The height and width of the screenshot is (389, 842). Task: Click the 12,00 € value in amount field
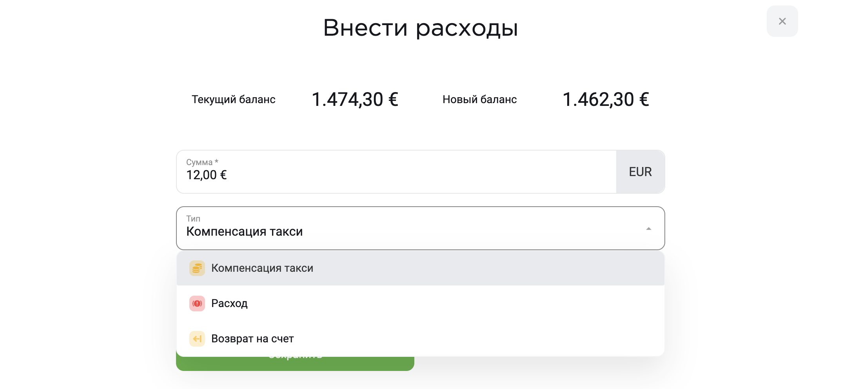[x=207, y=175]
